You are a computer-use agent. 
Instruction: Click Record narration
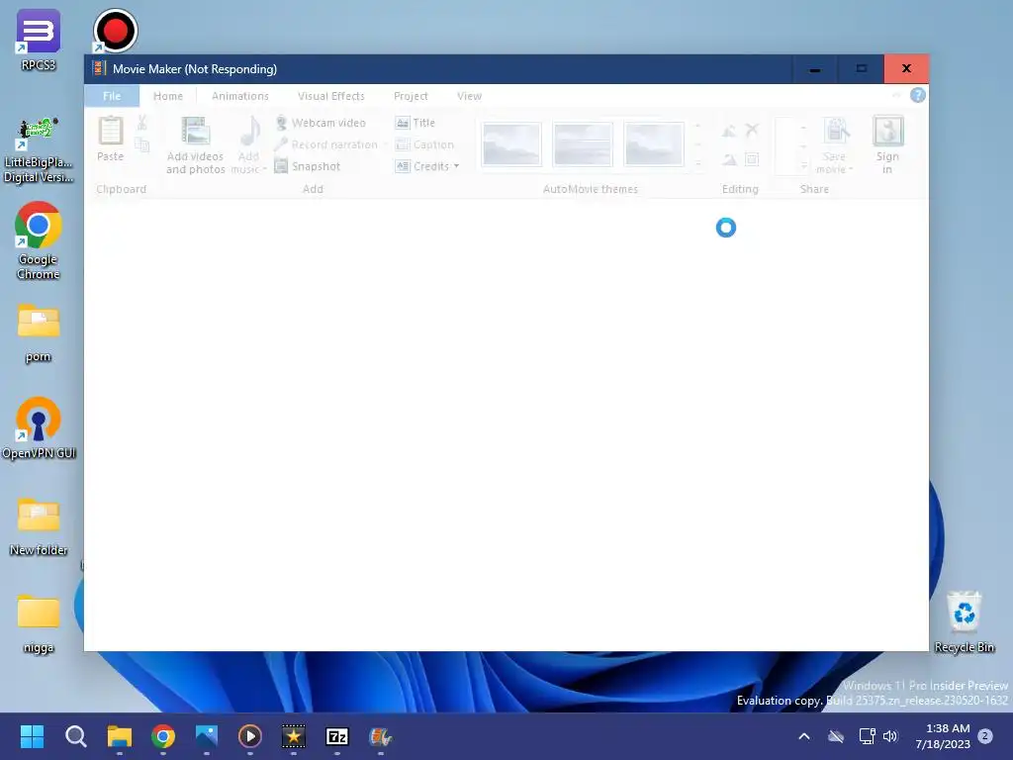(326, 144)
